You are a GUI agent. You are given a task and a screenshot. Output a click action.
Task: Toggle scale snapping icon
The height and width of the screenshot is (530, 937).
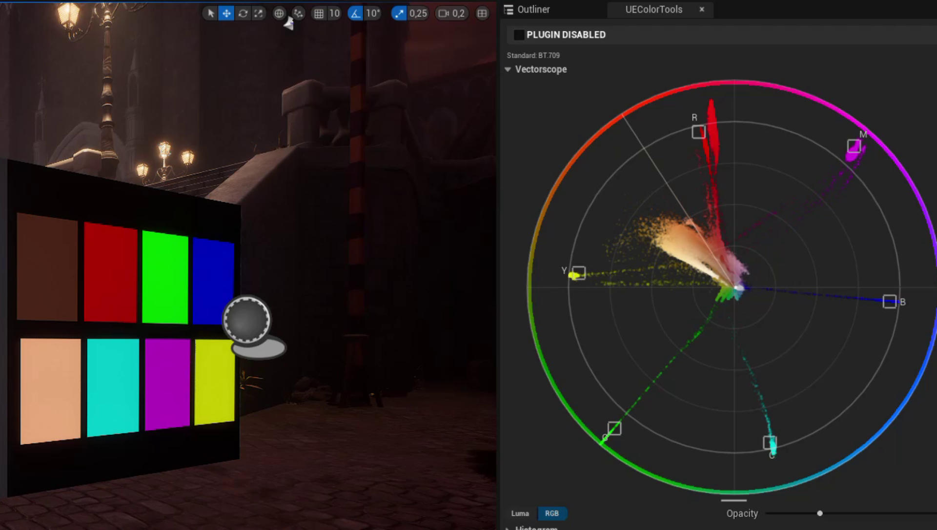[x=399, y=13]
